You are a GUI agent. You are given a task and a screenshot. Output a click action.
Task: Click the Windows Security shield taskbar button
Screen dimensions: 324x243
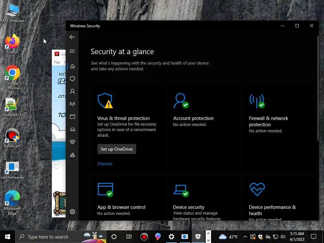pos(198,237)
